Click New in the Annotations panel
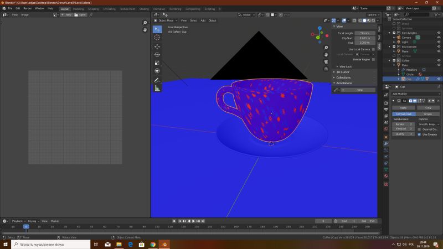The width and height of the screenshot is (443, 249). pyautogui.click(x=359, y=90)
